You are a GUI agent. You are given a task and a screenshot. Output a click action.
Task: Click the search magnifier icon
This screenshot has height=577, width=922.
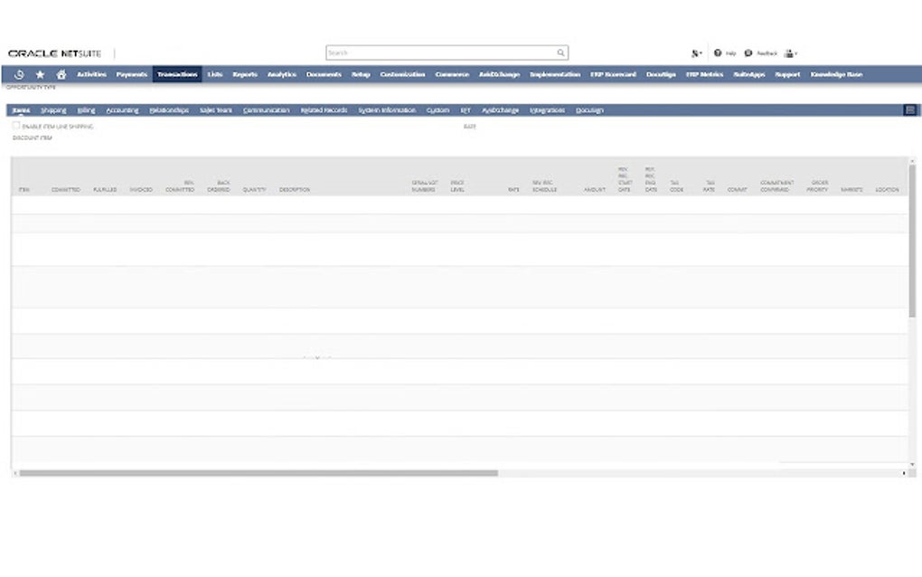560,53
